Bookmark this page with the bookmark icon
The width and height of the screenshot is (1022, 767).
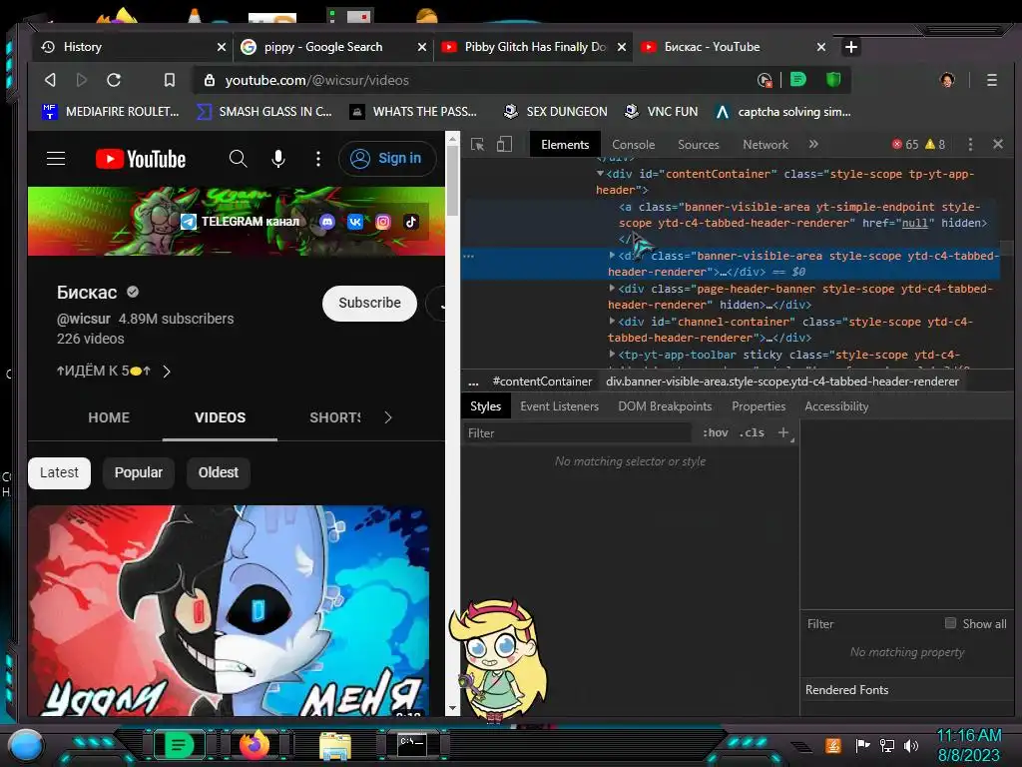(x=170, y=80)
